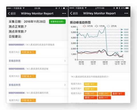Toggle the X方向 series in the chart legend
This screenshot has width=137, height=110.
point(87,26)
